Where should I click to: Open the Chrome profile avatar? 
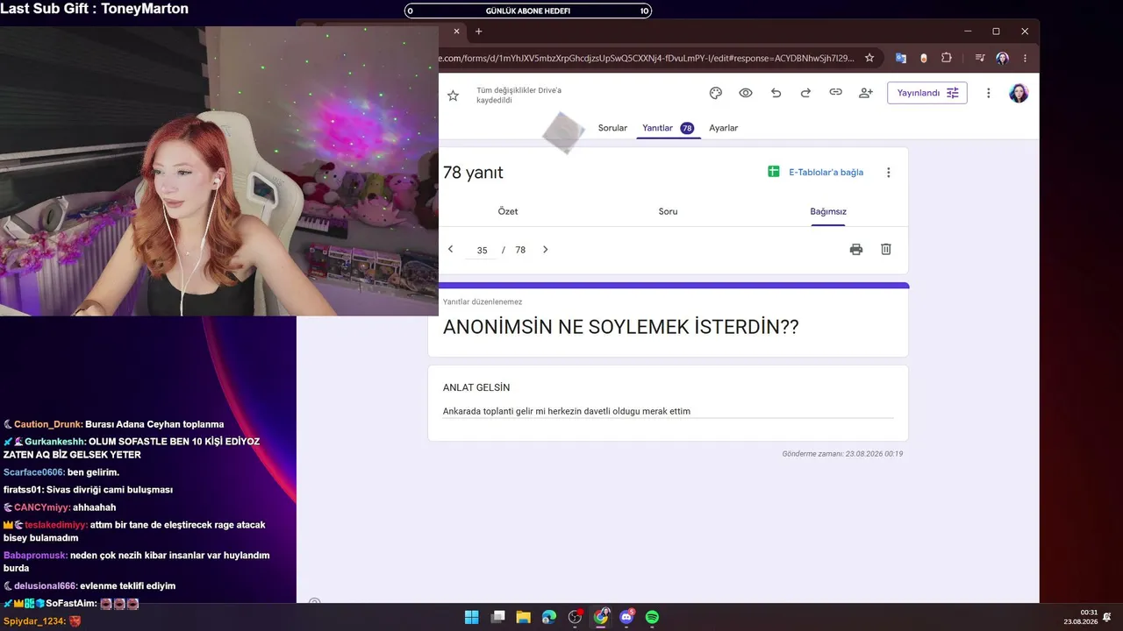1002,58
